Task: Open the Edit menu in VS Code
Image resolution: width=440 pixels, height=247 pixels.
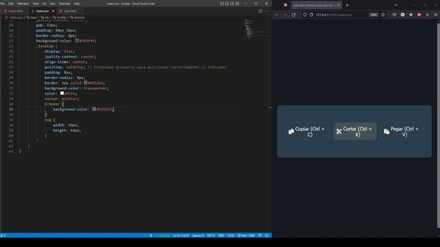Action: (x=11, y=3)
